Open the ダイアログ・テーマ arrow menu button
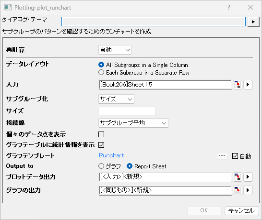This screenshot has width=262, height=220. (253, 22)
